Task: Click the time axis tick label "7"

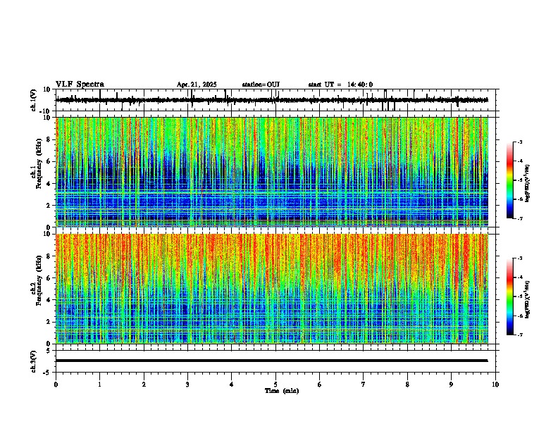Action: coord(364,385)
